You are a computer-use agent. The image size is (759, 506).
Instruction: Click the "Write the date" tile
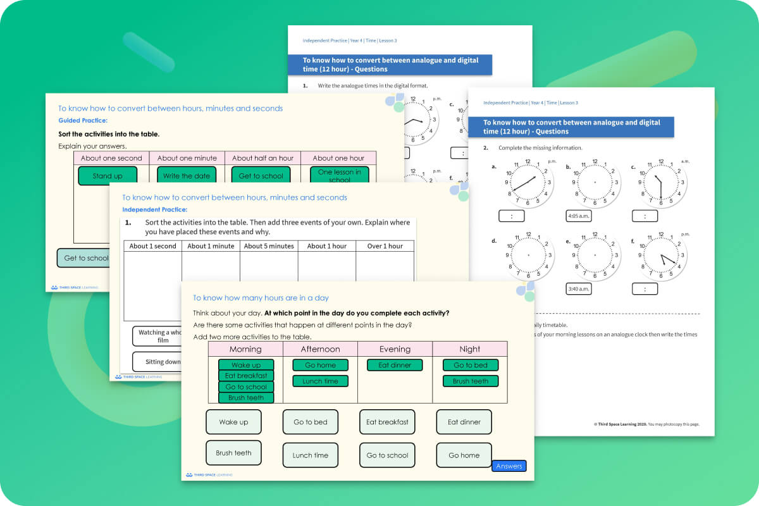coord(186,176)
